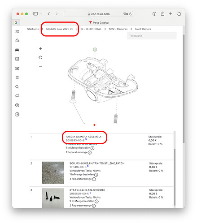Switch to the pinned Google tab

point(16,22)
